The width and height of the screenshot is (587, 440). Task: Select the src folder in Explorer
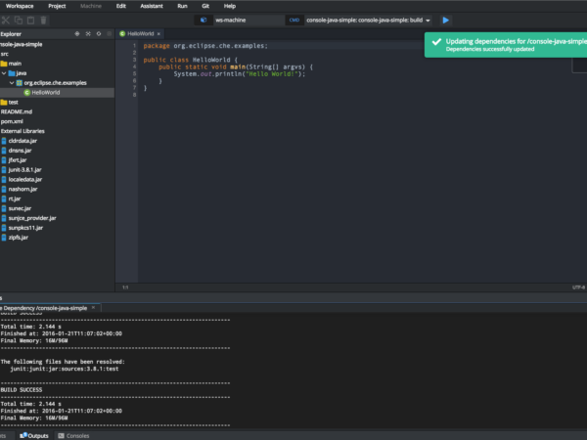[4, 54]
